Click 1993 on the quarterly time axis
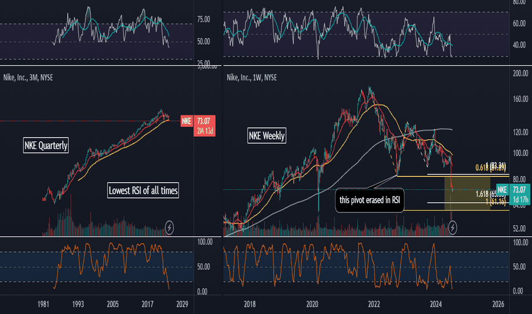This screenshot has height=314, width=532. (x=78, y=304)
